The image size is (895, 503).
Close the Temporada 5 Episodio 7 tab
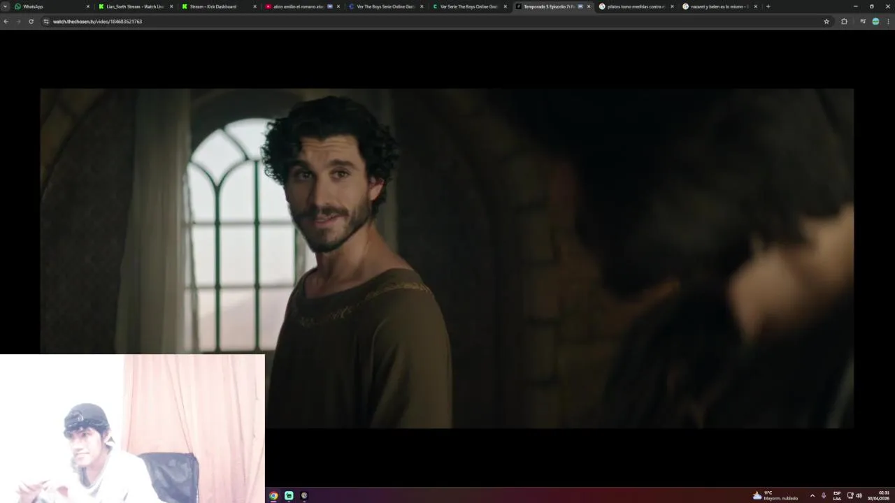[x=589, y=6]
